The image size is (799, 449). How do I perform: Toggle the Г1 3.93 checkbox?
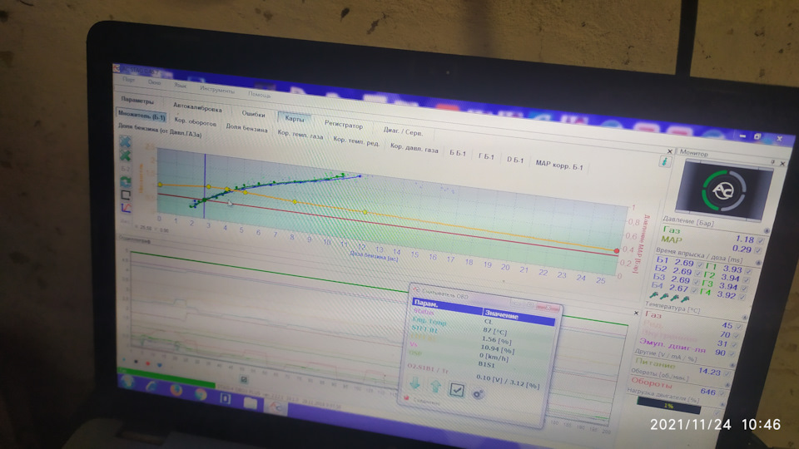tap(748, 271)
